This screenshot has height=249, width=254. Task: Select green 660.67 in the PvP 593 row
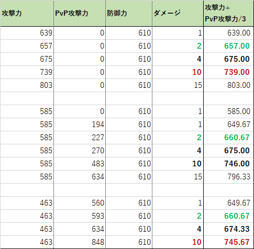coord(229,216)
